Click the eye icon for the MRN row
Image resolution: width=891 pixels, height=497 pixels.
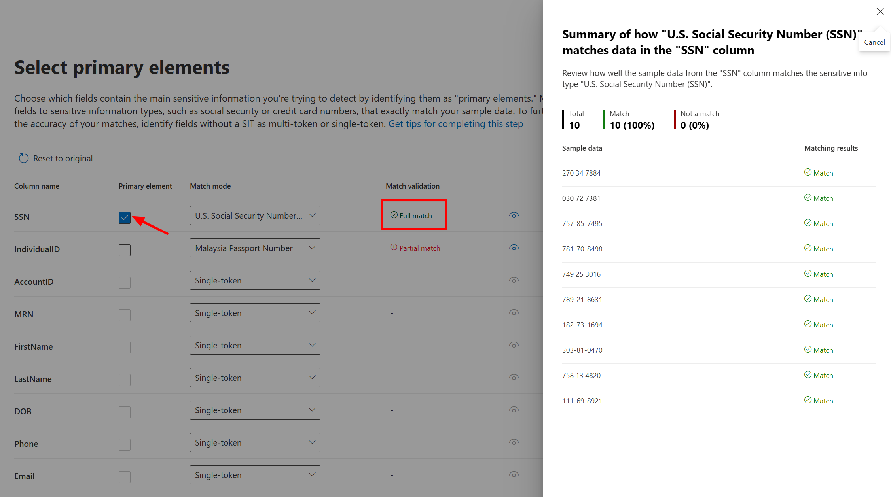(x=514, y=312)
